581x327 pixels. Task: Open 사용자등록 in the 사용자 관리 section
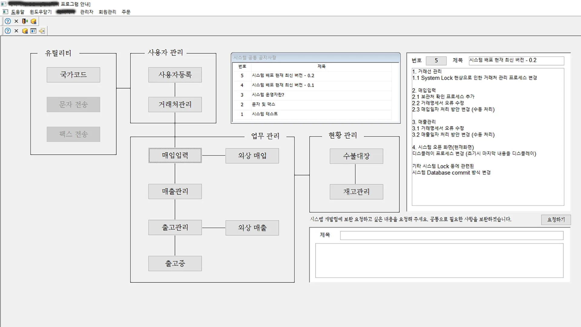coord(175,75)
